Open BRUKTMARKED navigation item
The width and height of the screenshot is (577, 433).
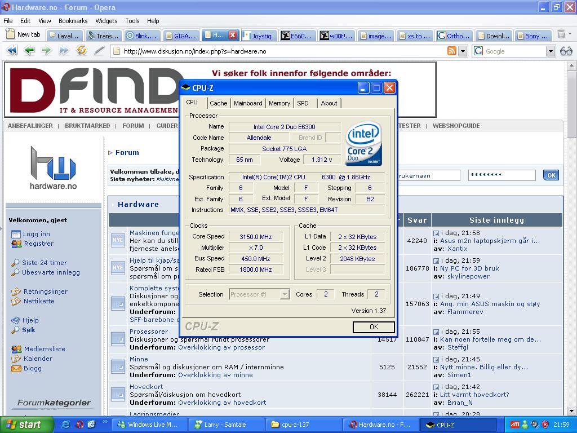(x=87, y=126)
